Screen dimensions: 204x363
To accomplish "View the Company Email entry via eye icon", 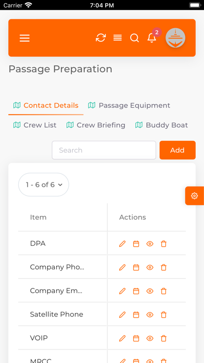I will tap(150, 291).
